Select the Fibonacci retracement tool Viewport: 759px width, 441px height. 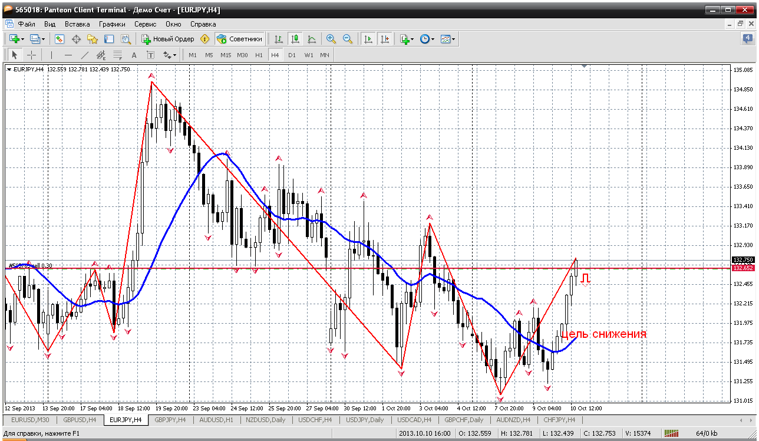pos(117,55)
